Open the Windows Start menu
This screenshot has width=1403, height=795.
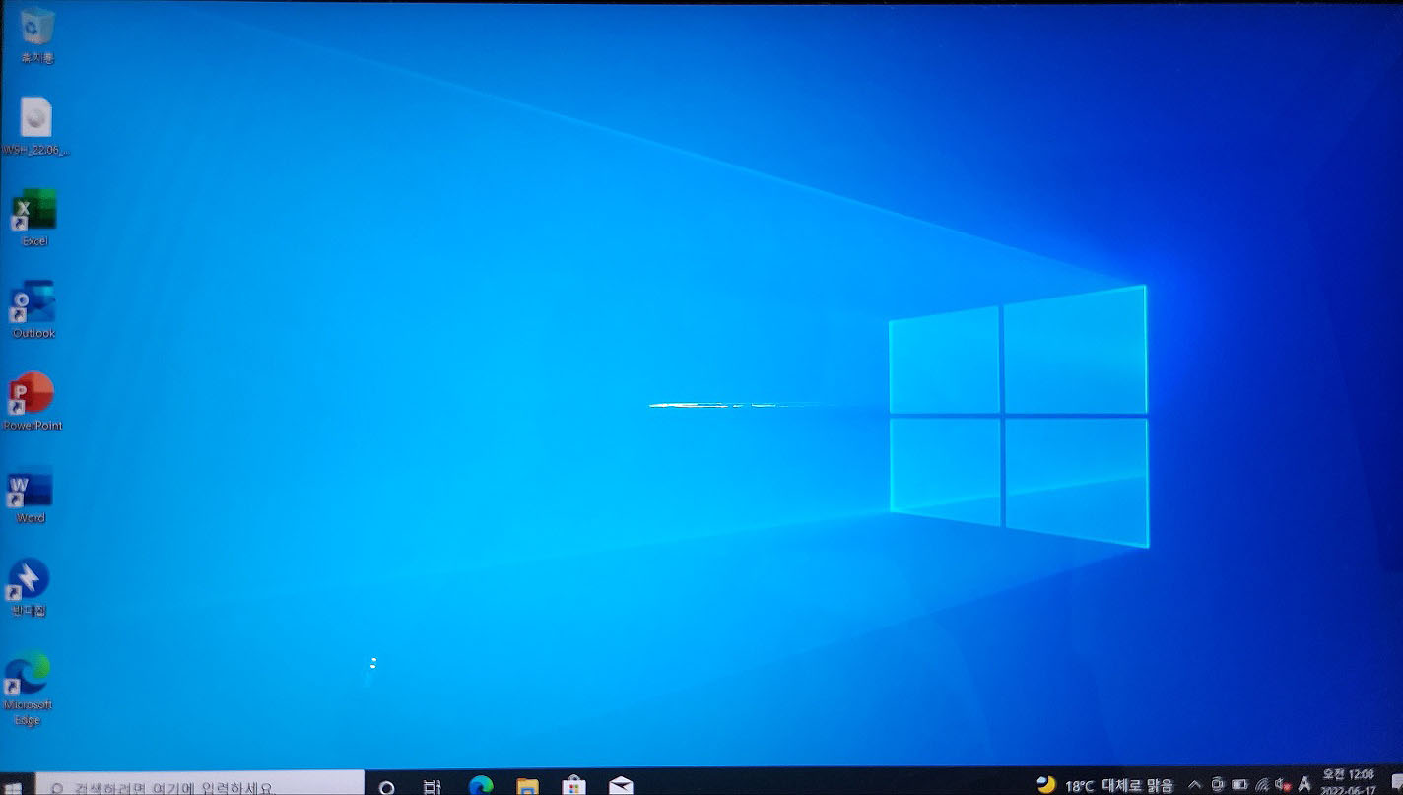point(14,786)
